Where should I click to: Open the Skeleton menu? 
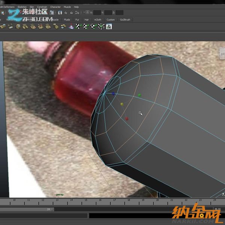pos(22,7)
